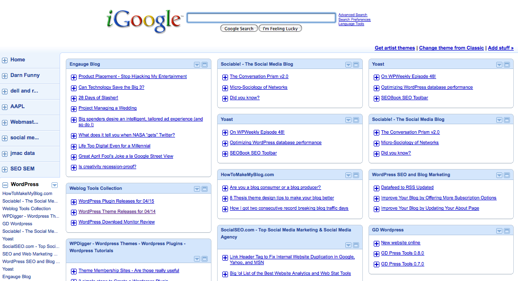Click plus icon beside WordPress Plugin Releases for 04/15
Screen dimensions: 518x281
[74, 202]
